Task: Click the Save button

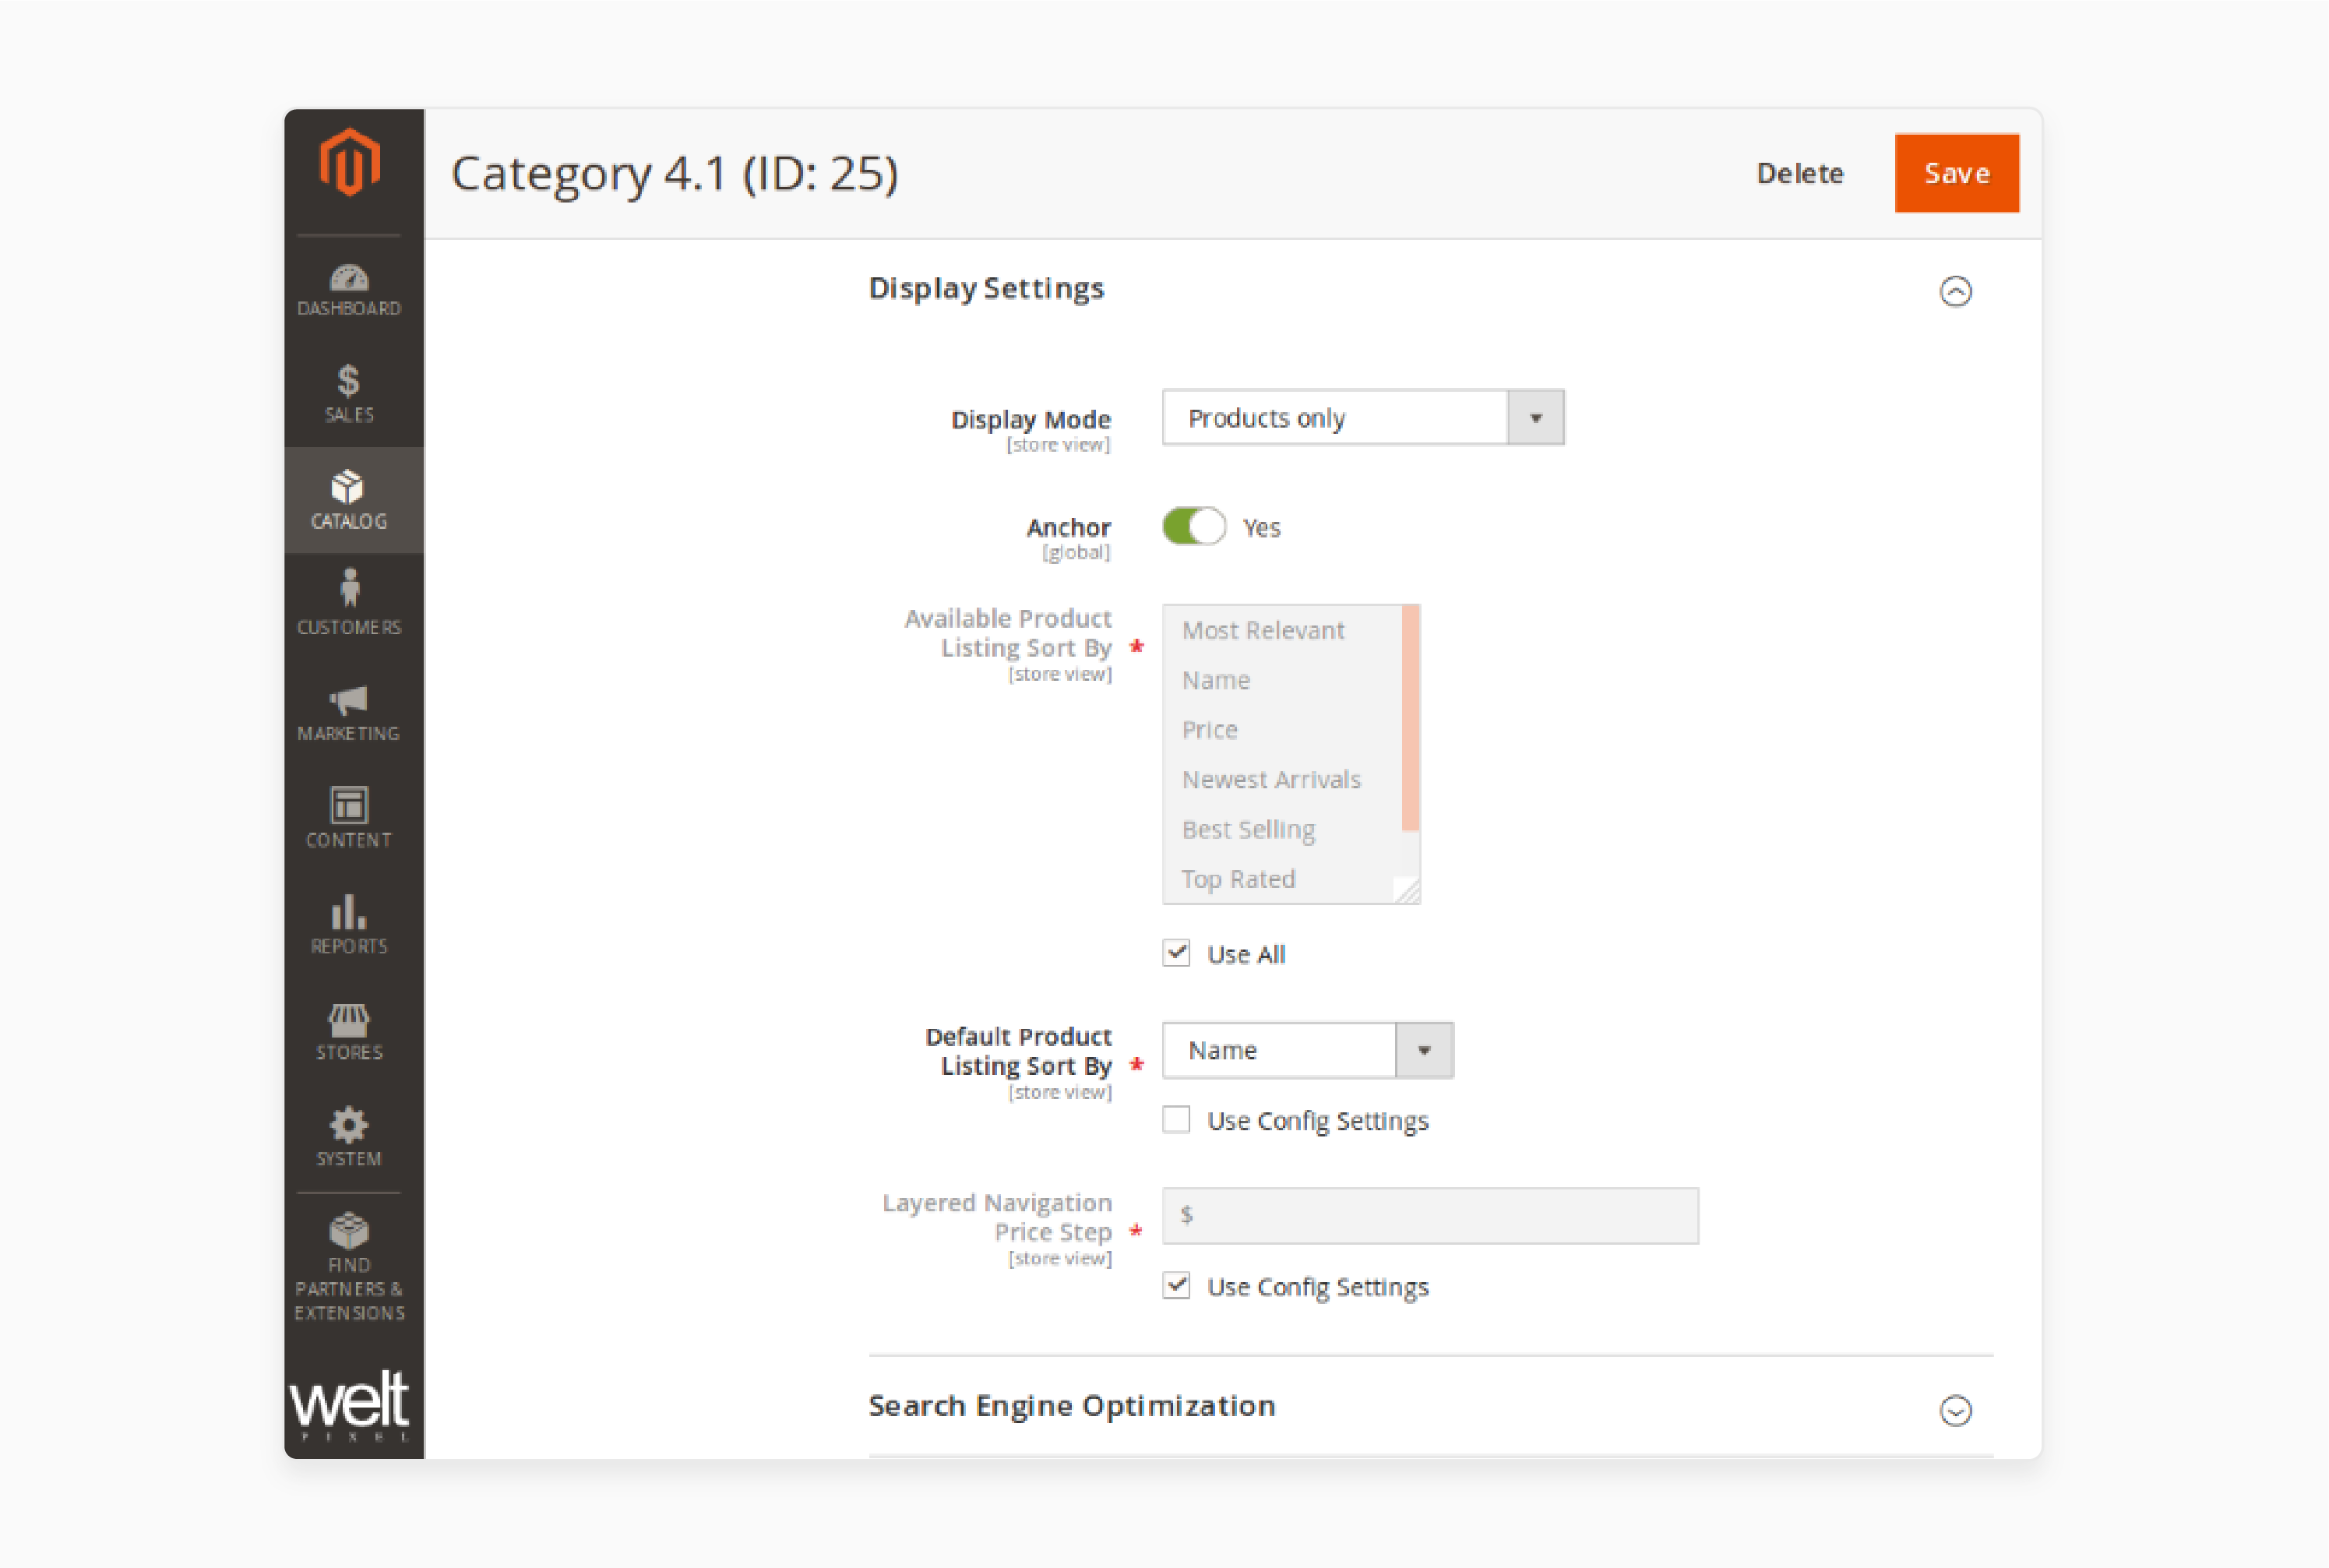Action: tap(1957, 173)
